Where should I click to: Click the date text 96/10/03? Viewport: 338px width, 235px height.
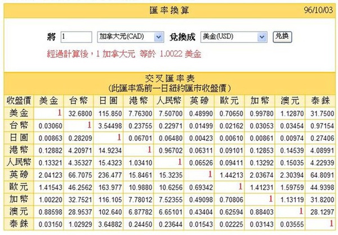click(318, 10)
